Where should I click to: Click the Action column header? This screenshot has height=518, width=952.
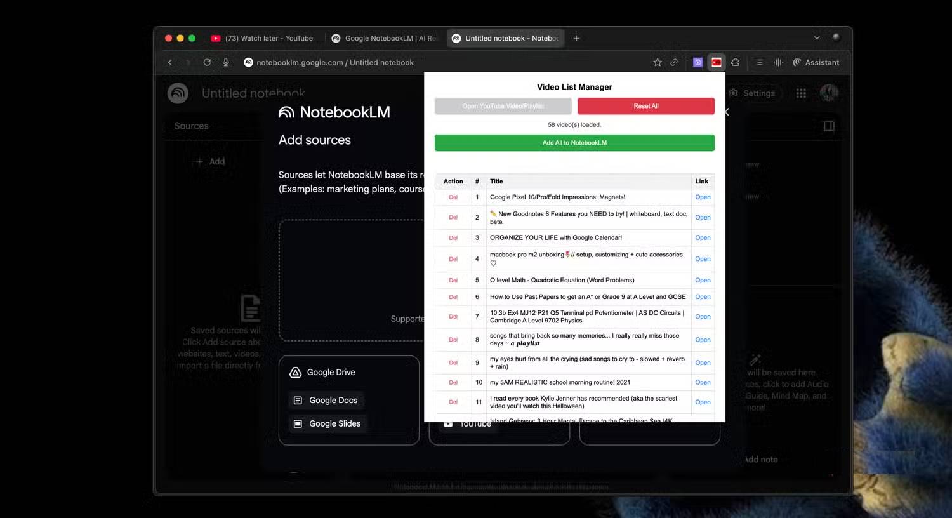pos(453,182)
